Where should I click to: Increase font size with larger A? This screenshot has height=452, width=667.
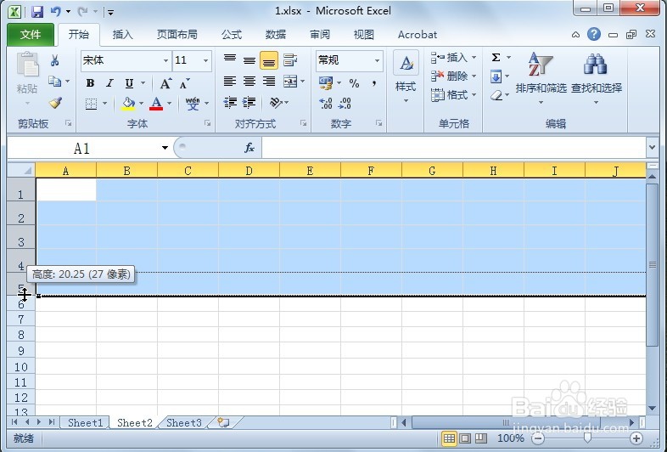165,83
